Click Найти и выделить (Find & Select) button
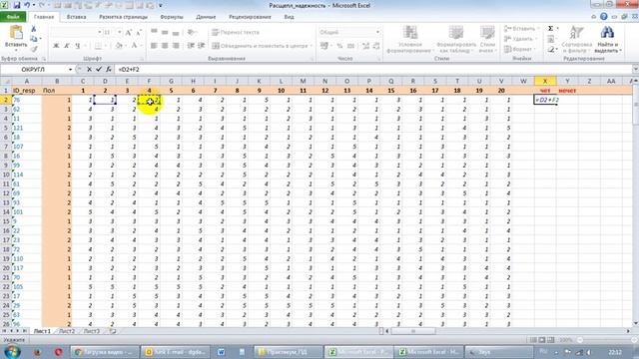Viewport: 639px width, 359px height. 607,40
